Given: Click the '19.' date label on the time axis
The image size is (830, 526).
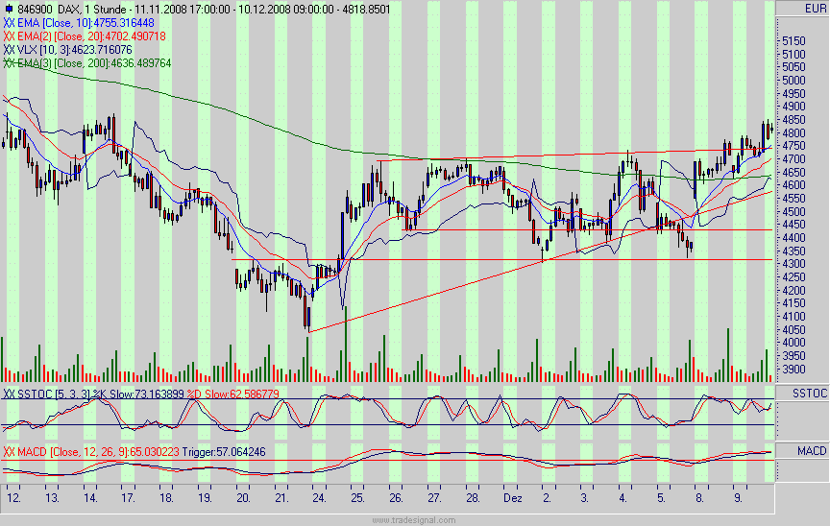Looking at the screenshot, I should (206, 498).
